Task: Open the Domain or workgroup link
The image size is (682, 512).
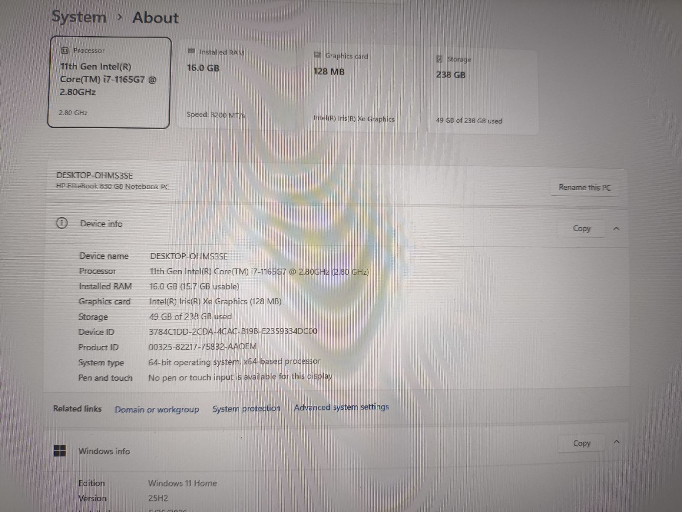Action: click(157, 410)
